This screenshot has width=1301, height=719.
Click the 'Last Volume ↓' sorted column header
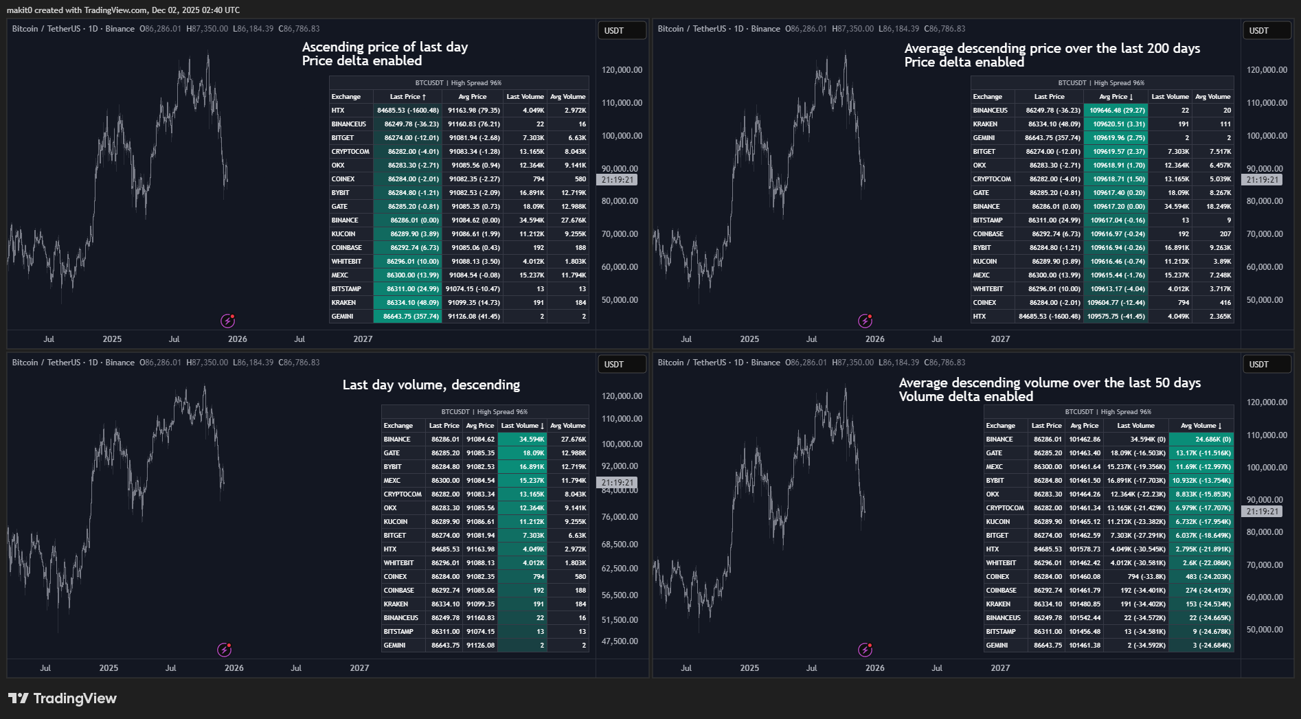pyautogui.click(x=522, y=426)
